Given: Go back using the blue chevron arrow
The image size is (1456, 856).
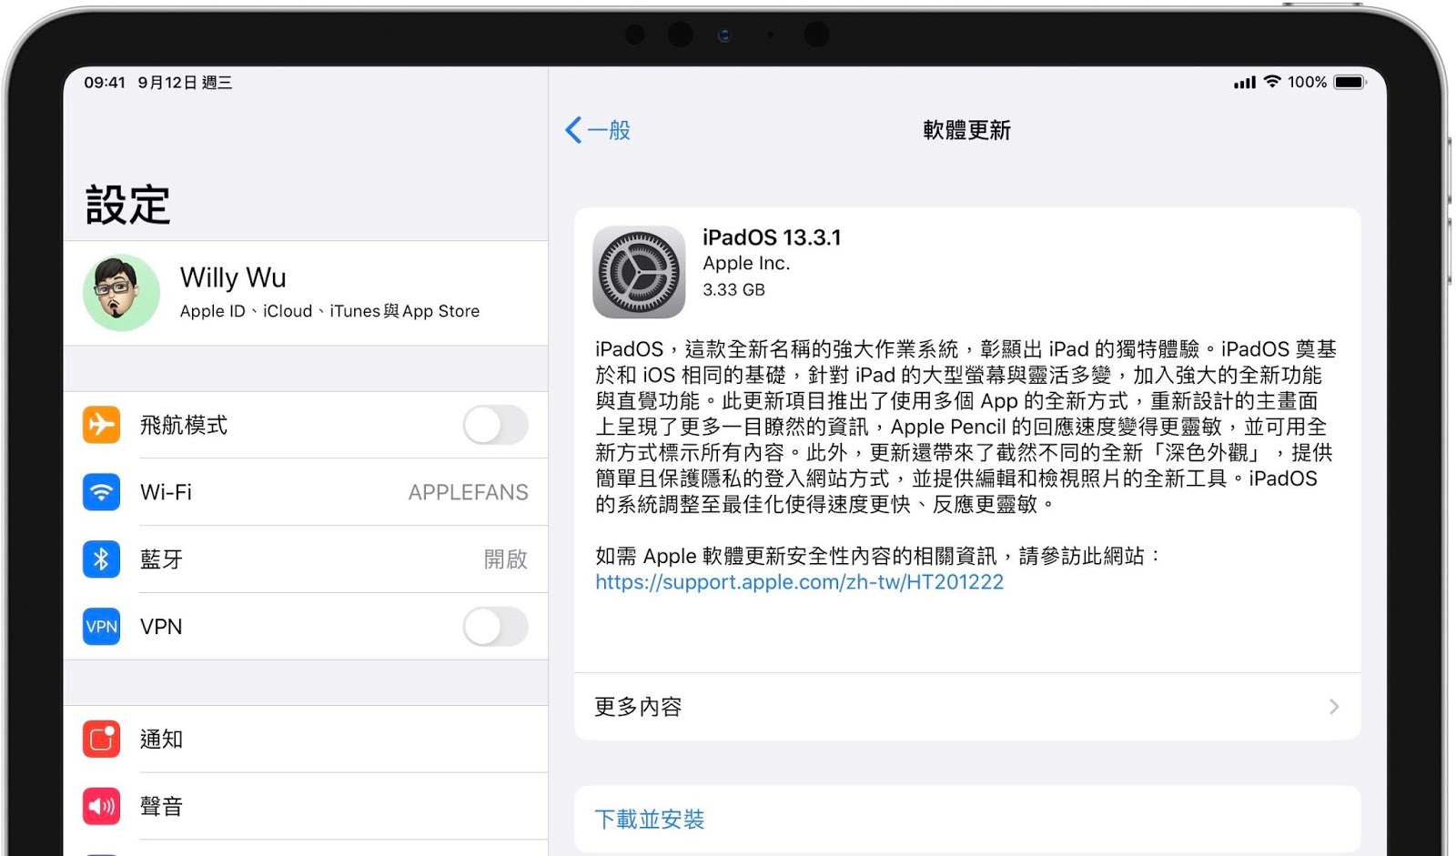Looking at the screenshot, I should point(573,130).
